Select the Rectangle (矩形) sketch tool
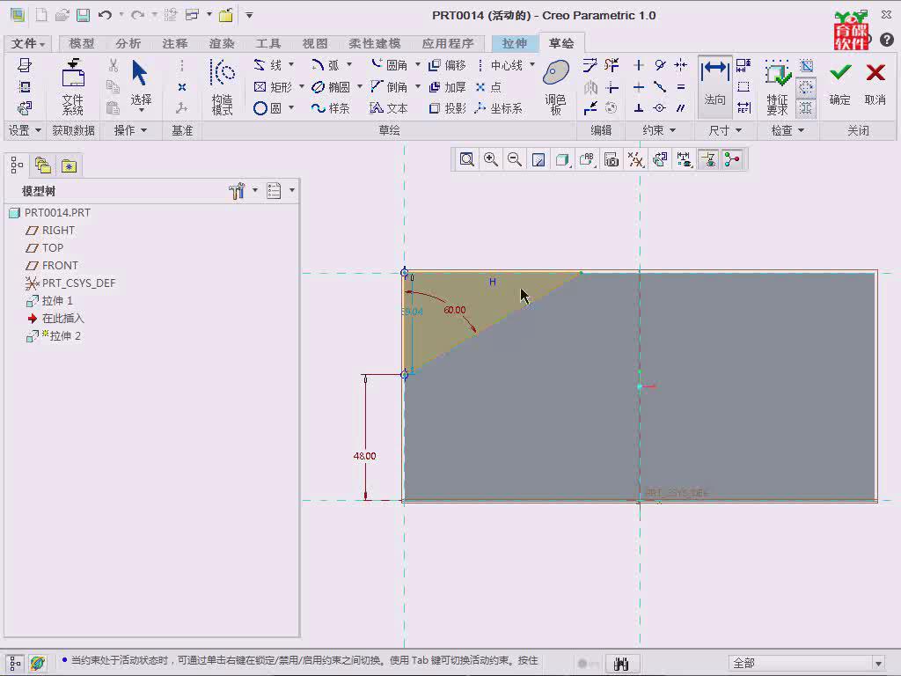 tap(273, 87)
